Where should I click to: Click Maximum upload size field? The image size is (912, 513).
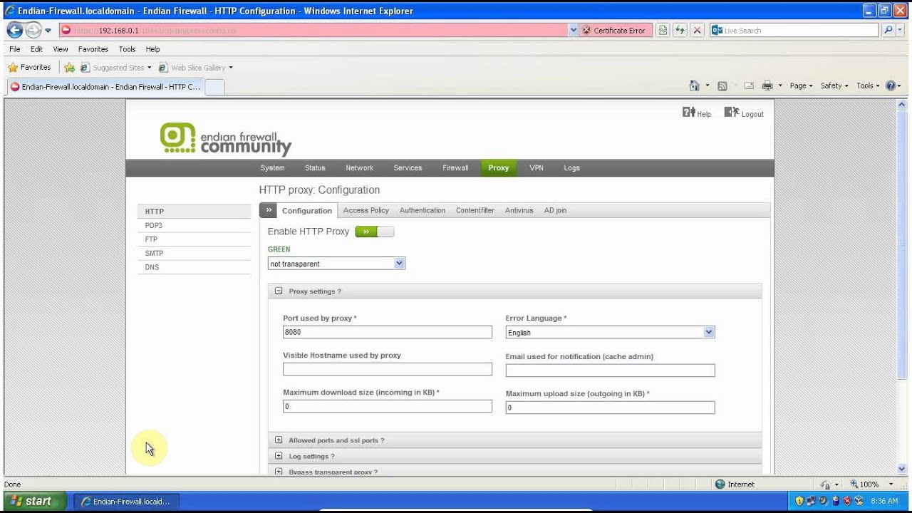tap(610, 408)
